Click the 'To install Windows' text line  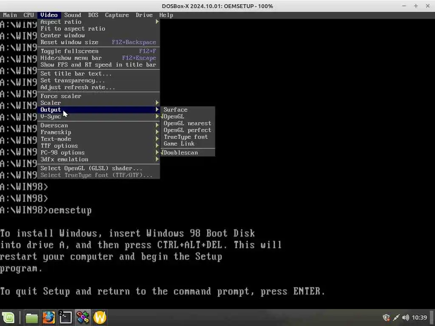point(127,233)
